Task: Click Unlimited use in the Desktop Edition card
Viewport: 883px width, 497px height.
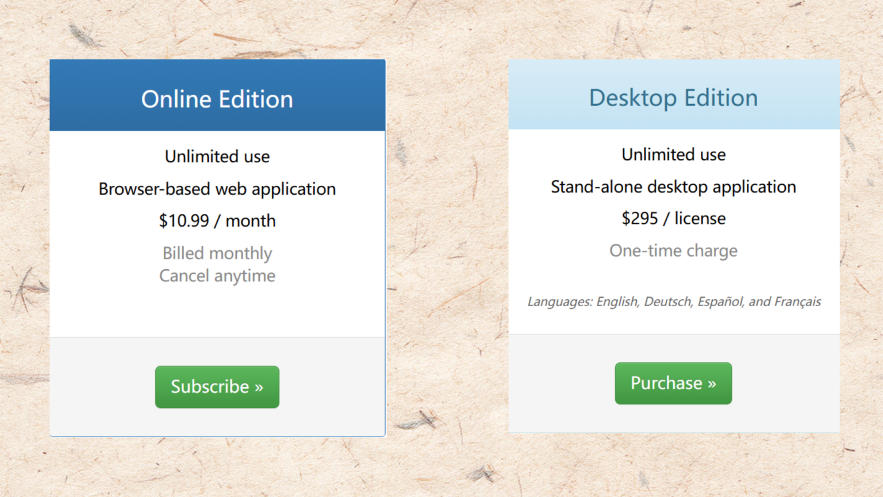Action: [x=673, y=154]
